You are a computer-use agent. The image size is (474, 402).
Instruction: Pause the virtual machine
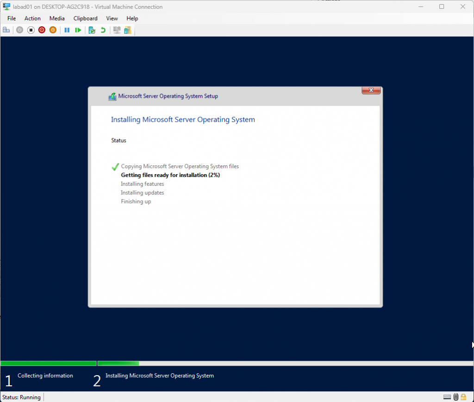[67, 30]
